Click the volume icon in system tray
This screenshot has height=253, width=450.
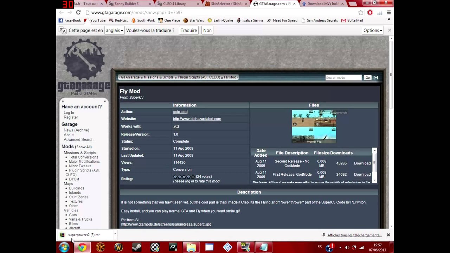(347, 247)
